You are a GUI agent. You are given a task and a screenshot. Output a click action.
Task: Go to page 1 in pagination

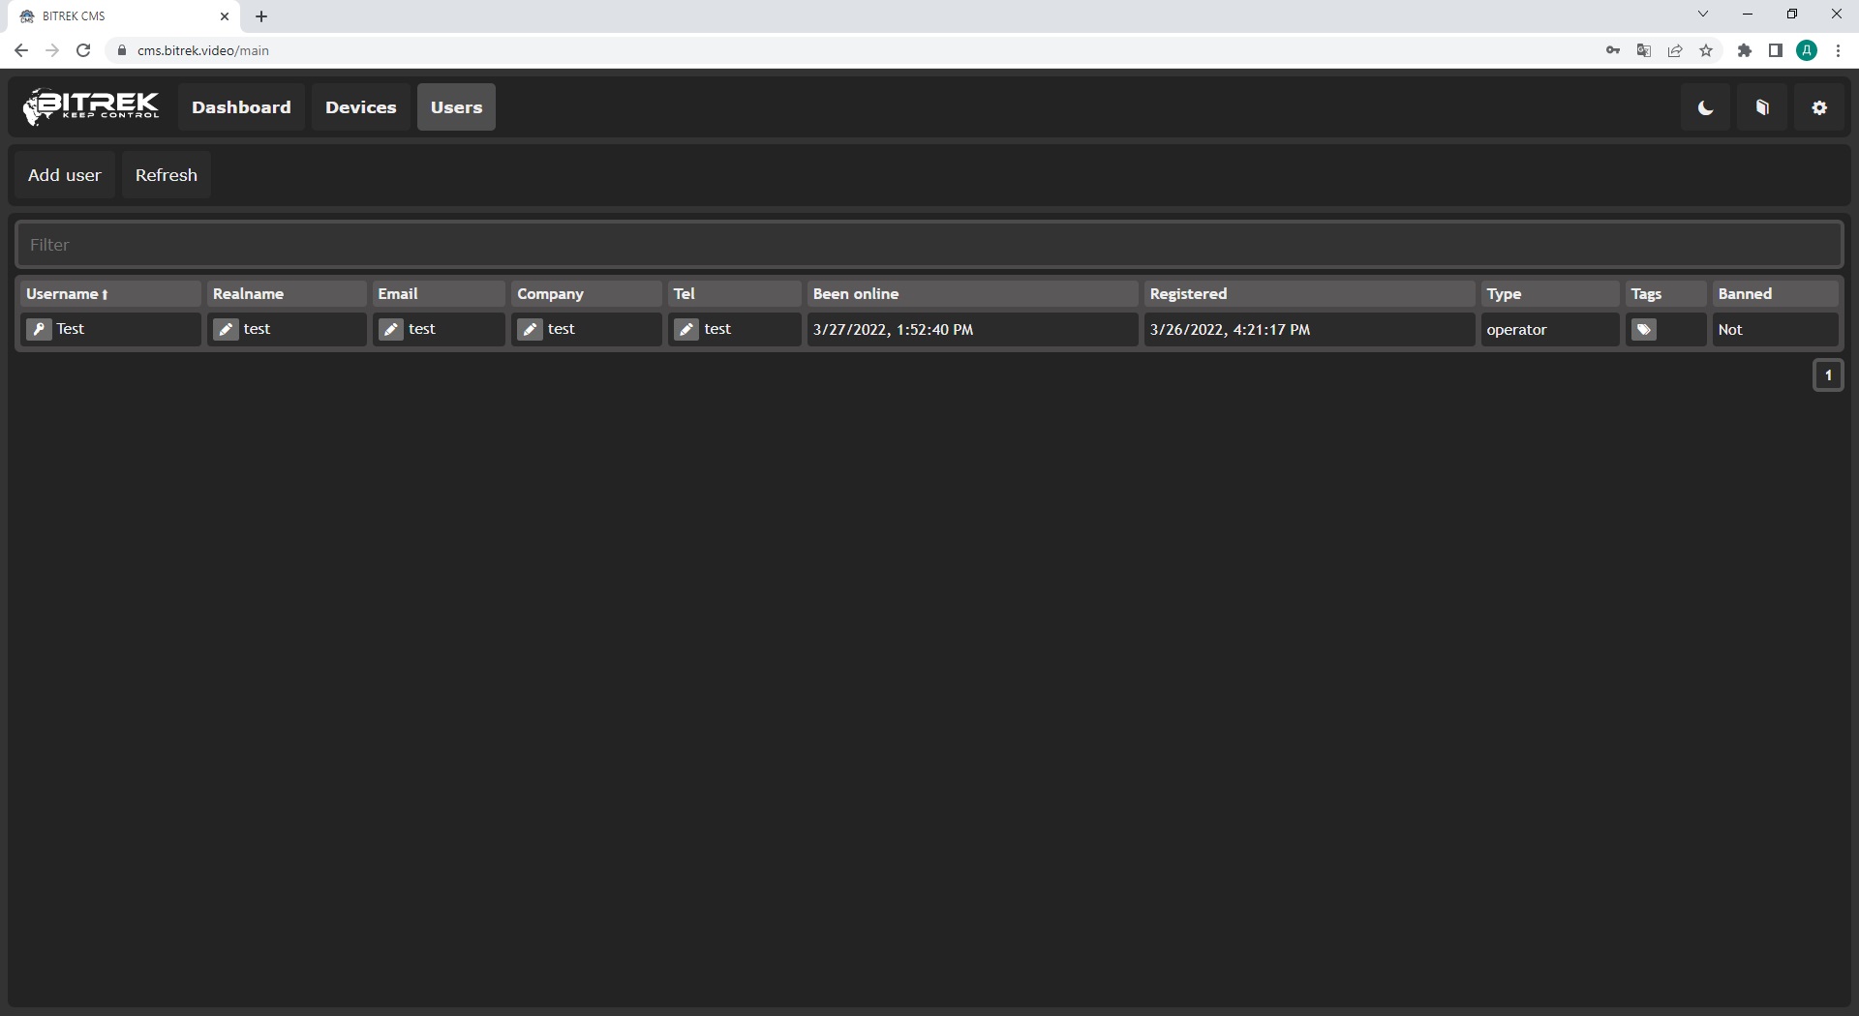pos(1827,375)
